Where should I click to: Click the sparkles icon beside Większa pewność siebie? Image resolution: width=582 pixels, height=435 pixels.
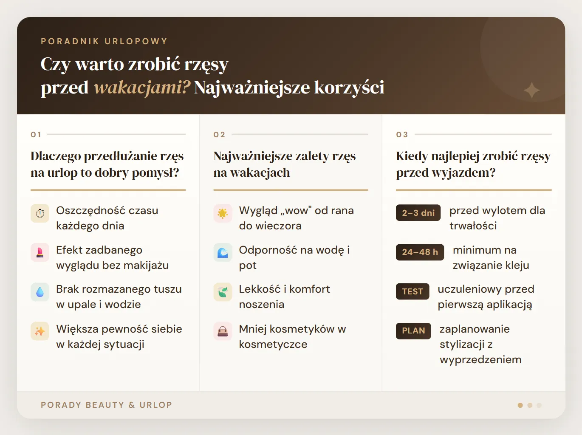coord(40,331)
